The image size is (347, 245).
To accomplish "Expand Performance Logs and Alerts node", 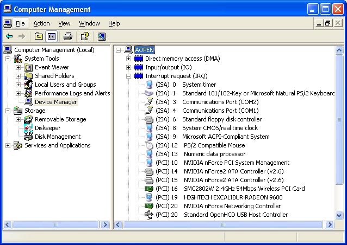I will click(18, 93).
